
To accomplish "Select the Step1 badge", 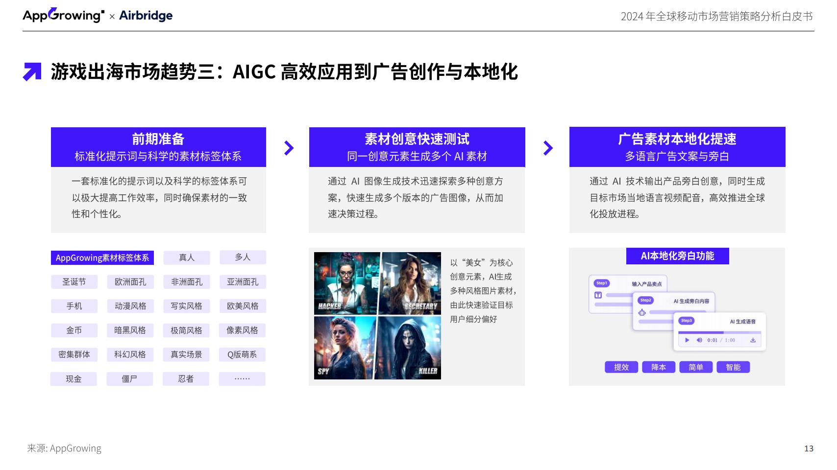I will pos(601,283).
